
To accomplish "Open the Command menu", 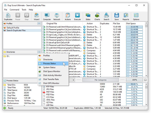I will pos(14,10).
